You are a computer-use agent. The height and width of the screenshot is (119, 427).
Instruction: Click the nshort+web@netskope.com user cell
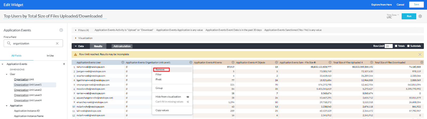tap(91, 67)
